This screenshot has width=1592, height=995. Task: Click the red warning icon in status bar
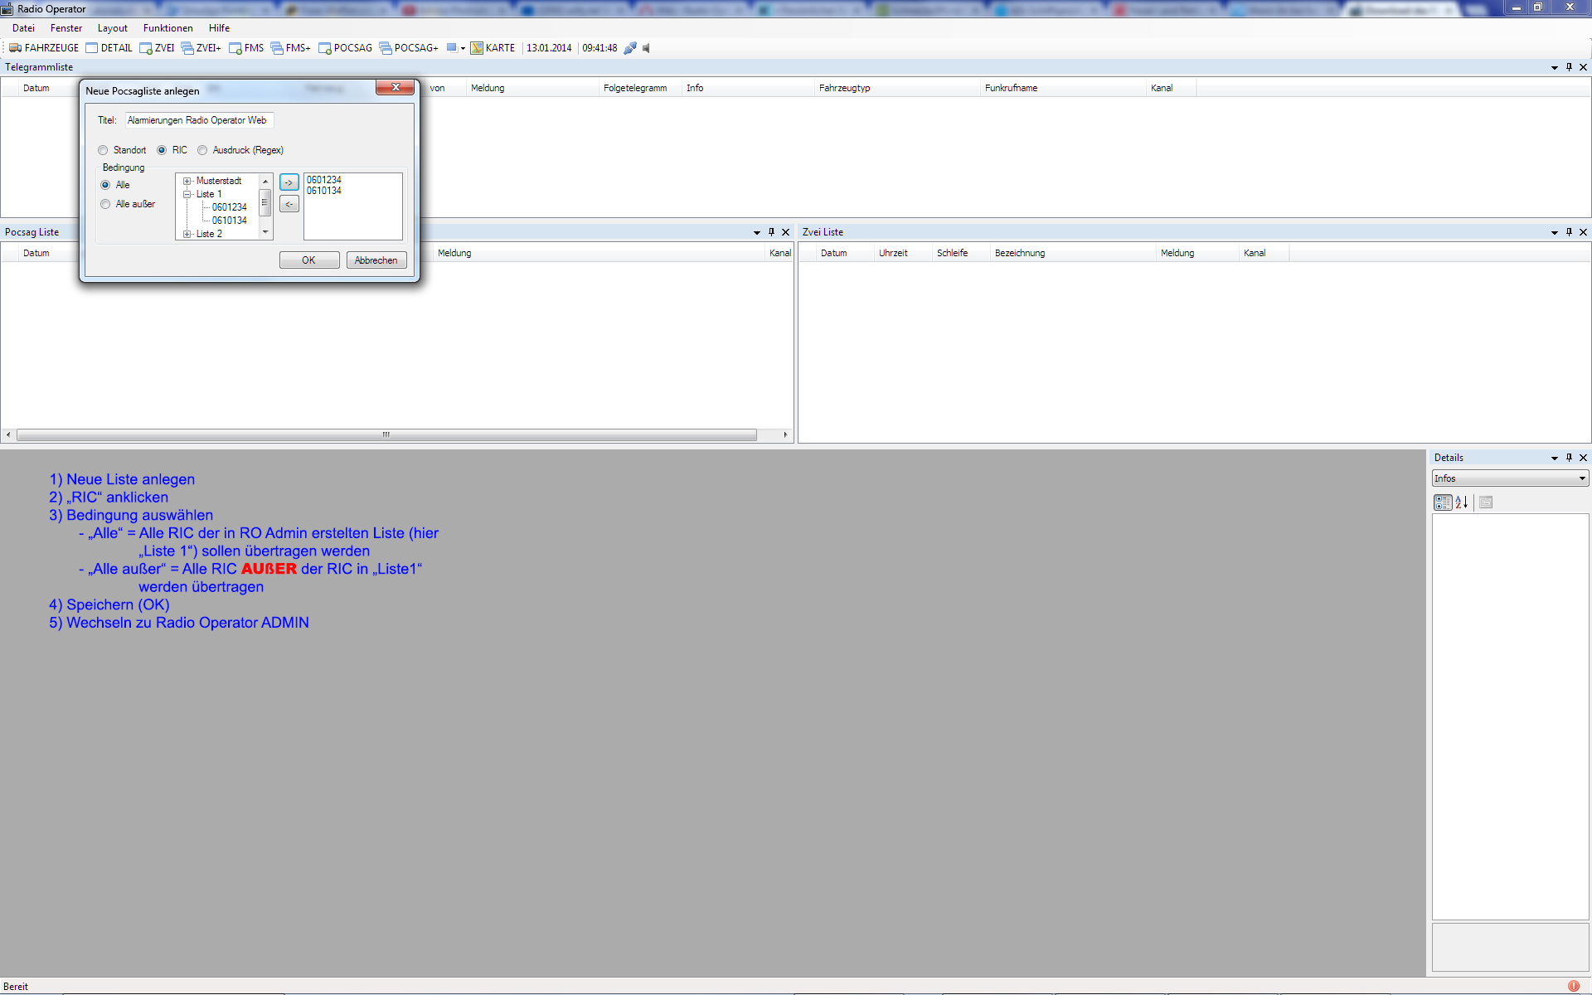(x=1574, y=986)
